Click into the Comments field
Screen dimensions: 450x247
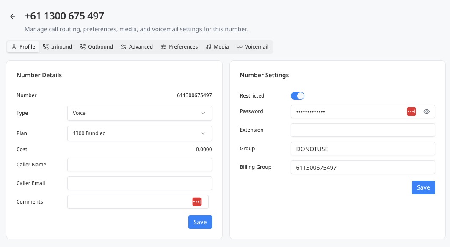click(138, 202)
